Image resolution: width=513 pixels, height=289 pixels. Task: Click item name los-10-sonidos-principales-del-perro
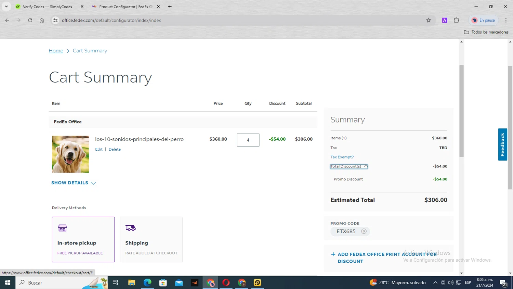pos(139,139)
